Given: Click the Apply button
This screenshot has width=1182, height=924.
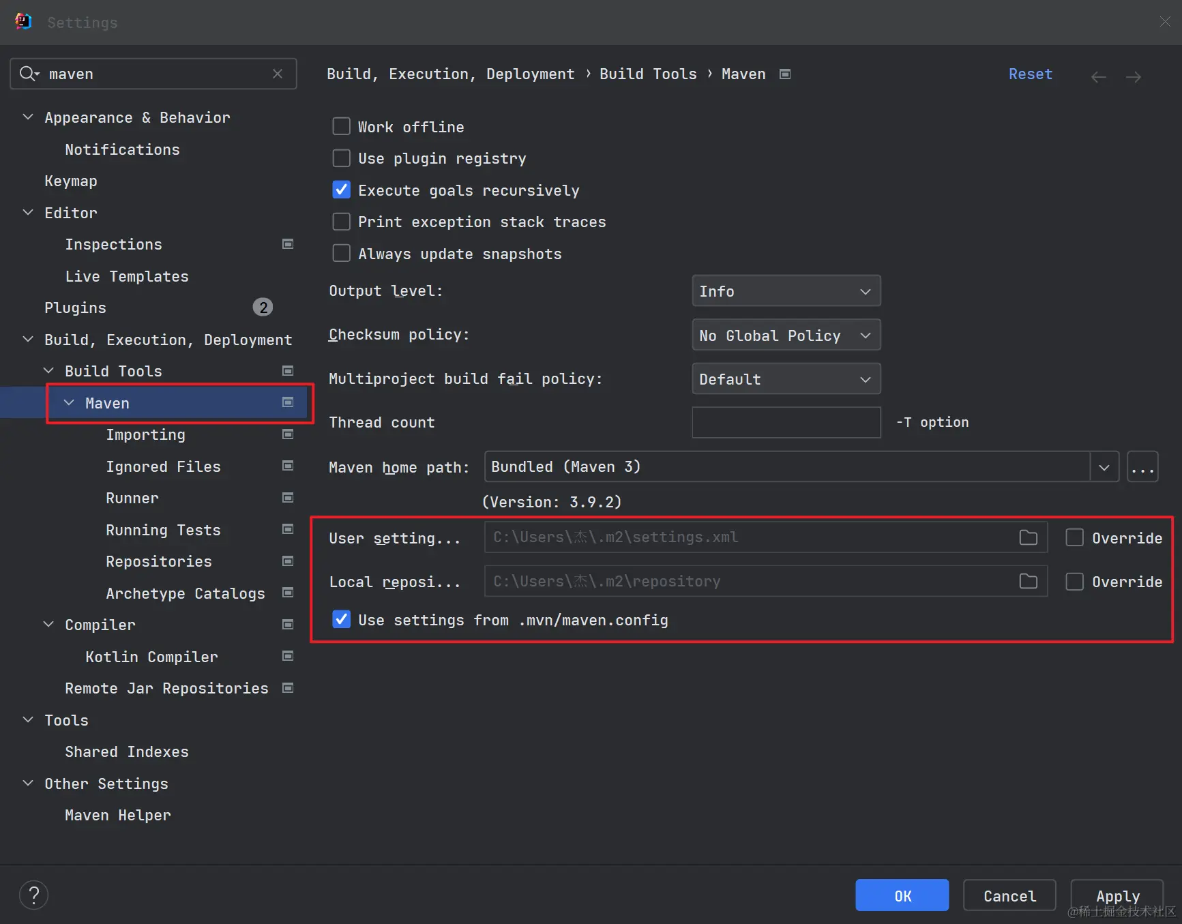Looking at the screenshot, I should click(1117, 895).
